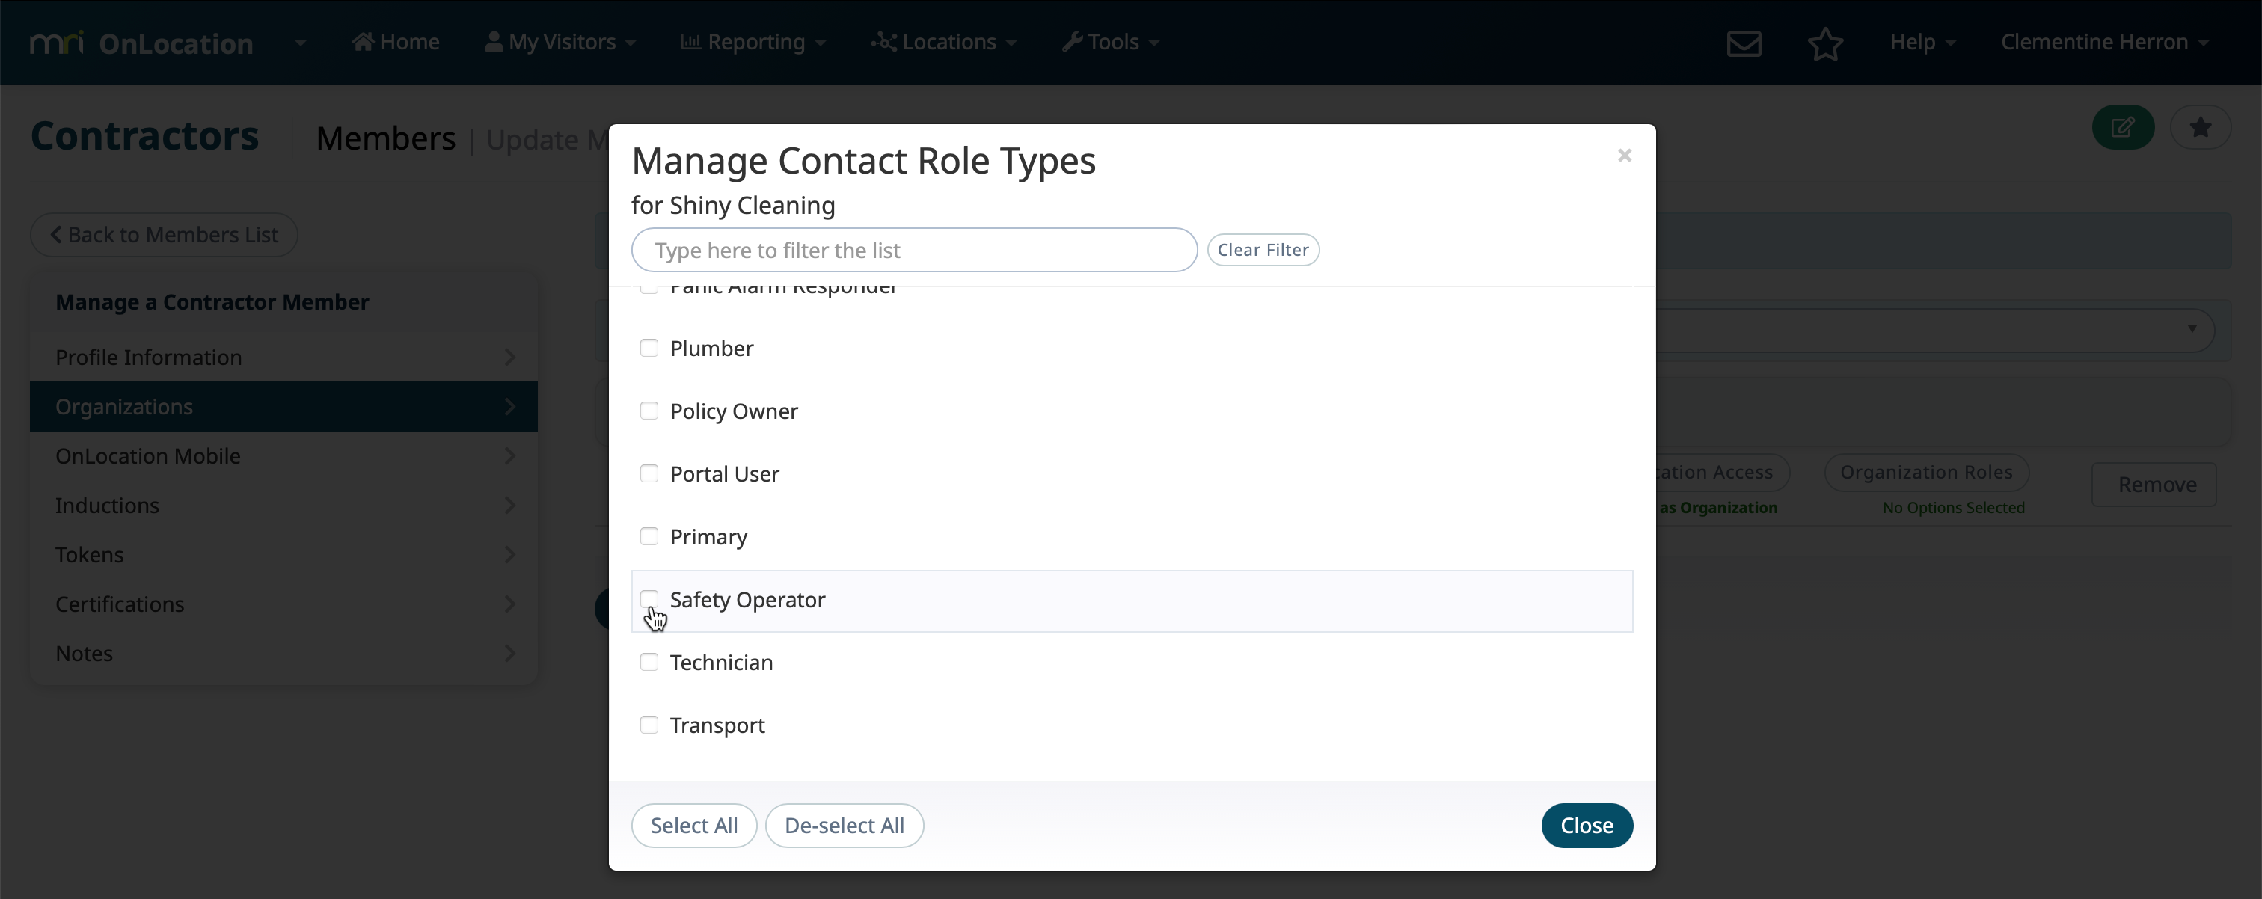Screen dimensions: 2262x899
Task: Click the Home house icon
Action: pyautogui.click(x=362, y=41)
